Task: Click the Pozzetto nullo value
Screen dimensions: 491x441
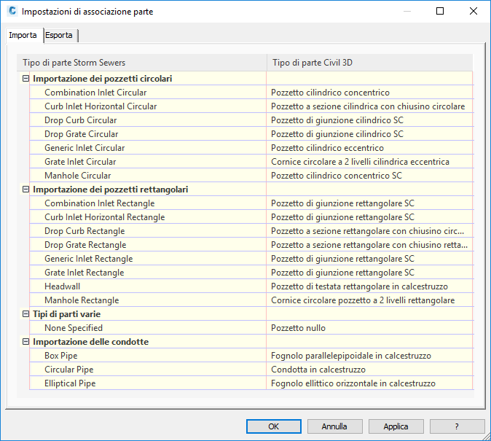Action: [370, 328]
